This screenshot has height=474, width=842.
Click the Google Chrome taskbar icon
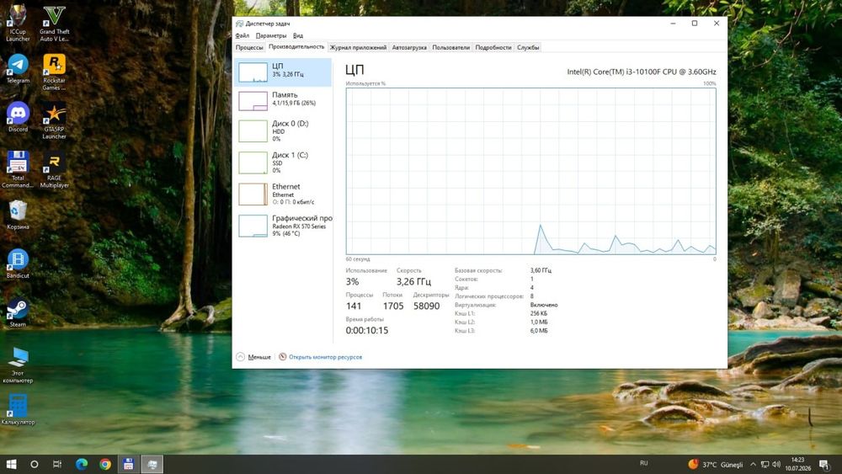point(105,465)
